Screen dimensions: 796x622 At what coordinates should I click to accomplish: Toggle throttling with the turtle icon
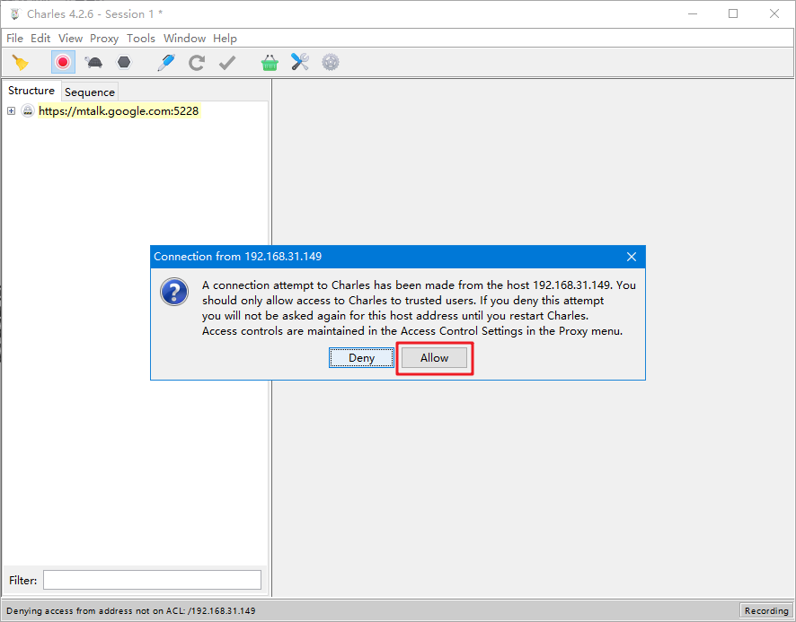93,63
